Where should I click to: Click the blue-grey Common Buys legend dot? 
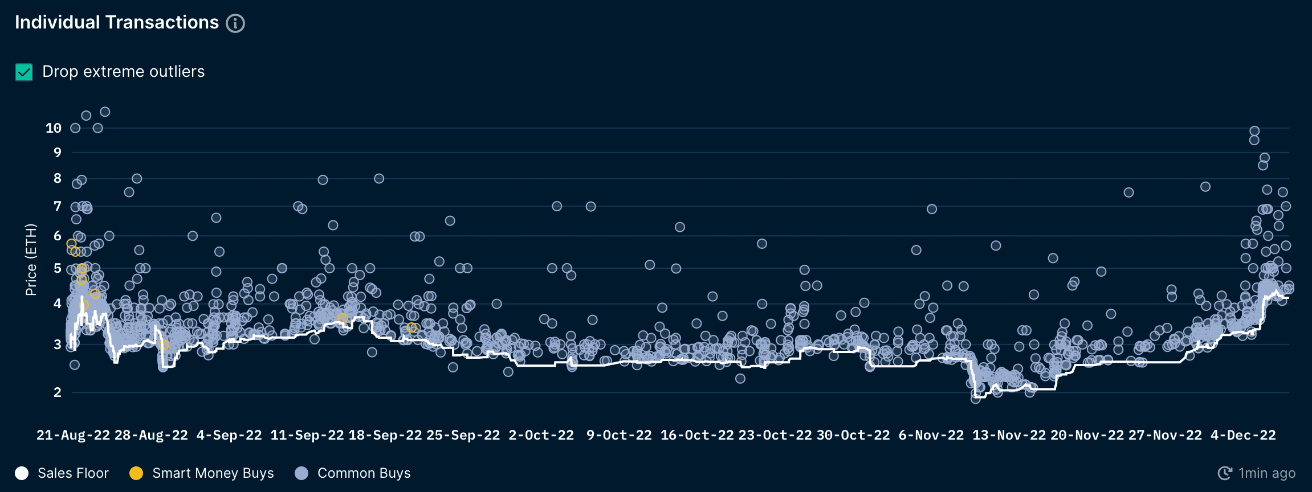[301, 473]
